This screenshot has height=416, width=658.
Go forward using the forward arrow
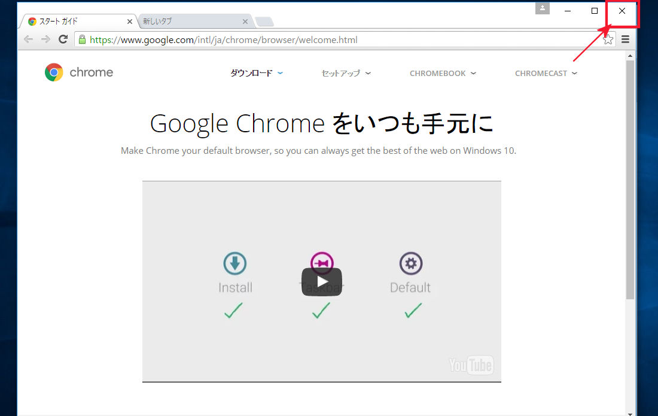click(x=45, y=40)
